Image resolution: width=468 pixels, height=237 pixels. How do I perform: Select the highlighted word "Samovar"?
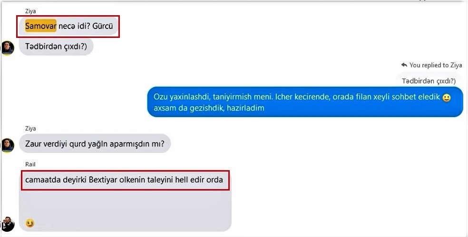(x=41, y=26)
